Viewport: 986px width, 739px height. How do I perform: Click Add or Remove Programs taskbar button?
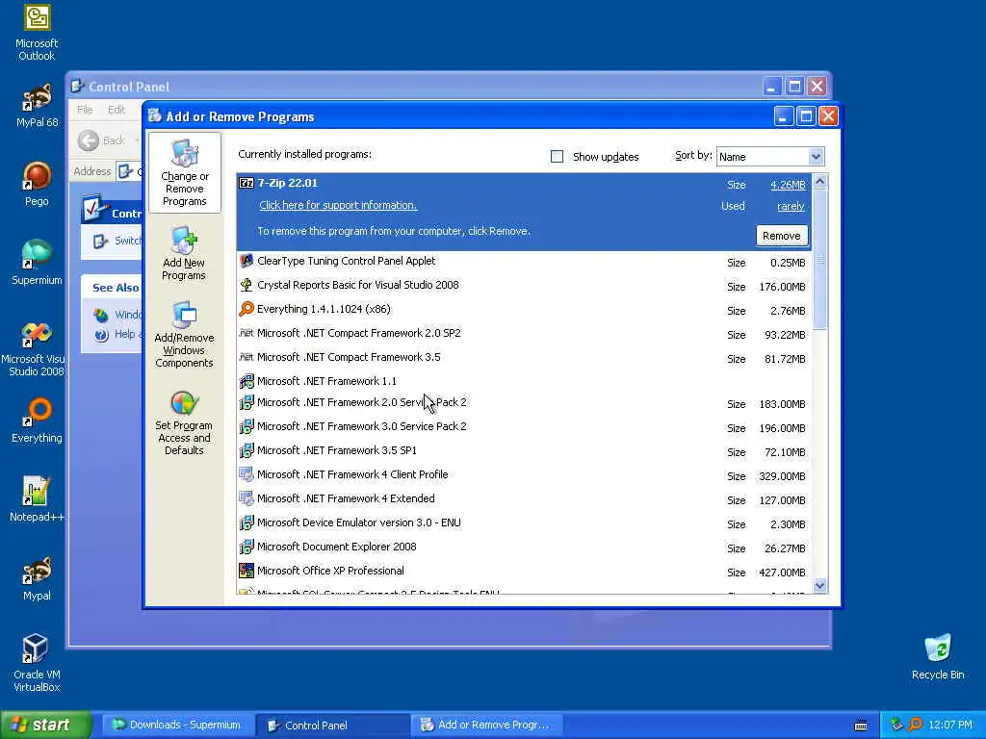click(485, 726)
